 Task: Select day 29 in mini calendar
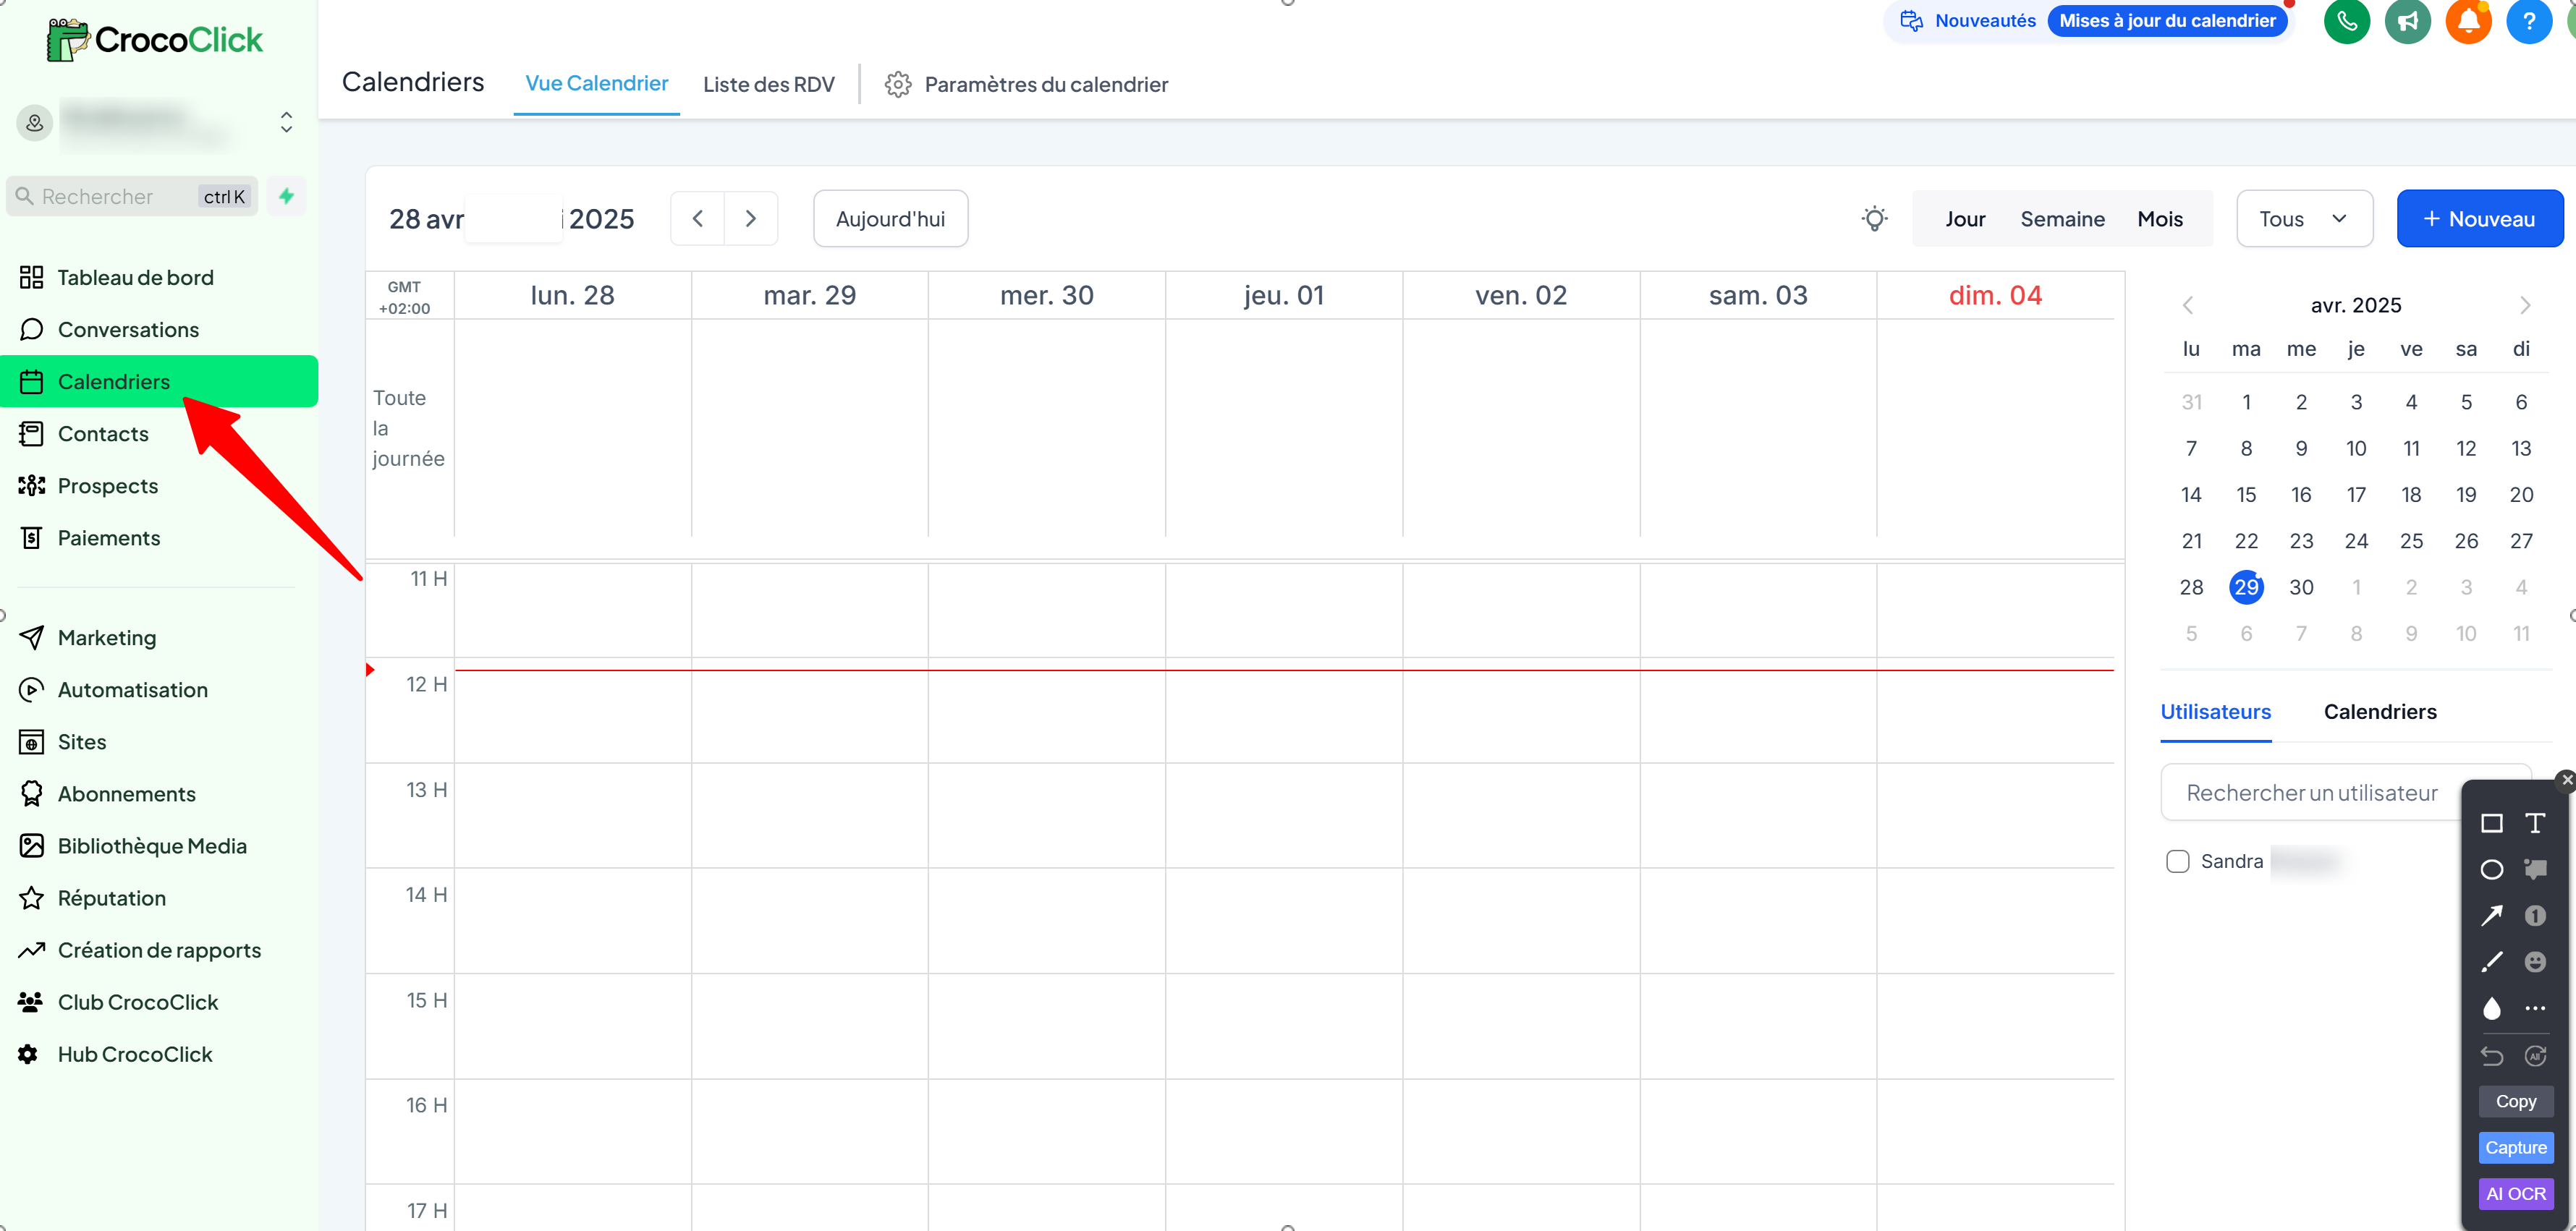[x=2246, y=587]
